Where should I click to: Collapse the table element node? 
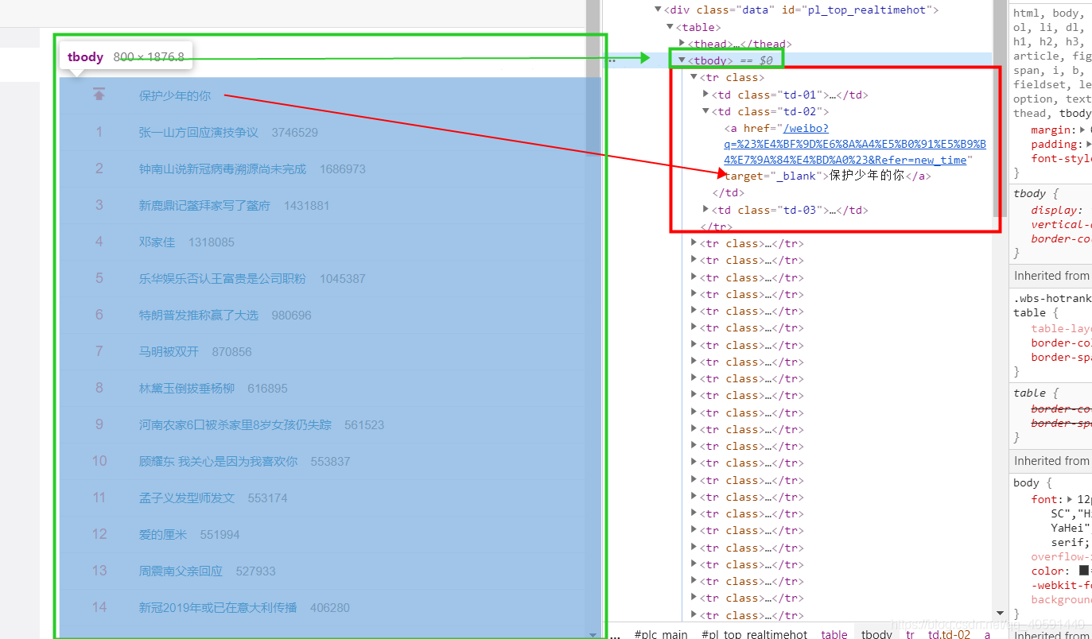[670, 28]
